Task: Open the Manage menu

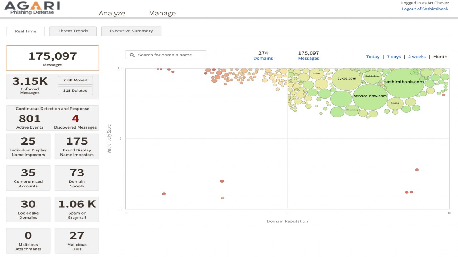Action: click(162, 13)
